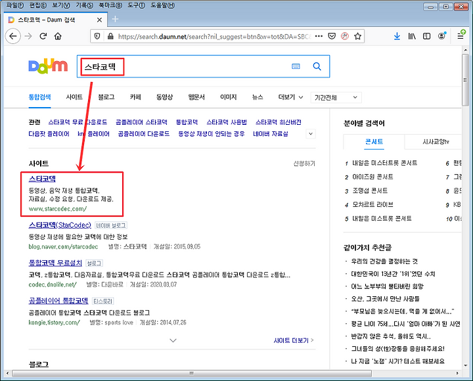Click 아이즈원 콘서트 ranking entry

[x=372, y=177]
